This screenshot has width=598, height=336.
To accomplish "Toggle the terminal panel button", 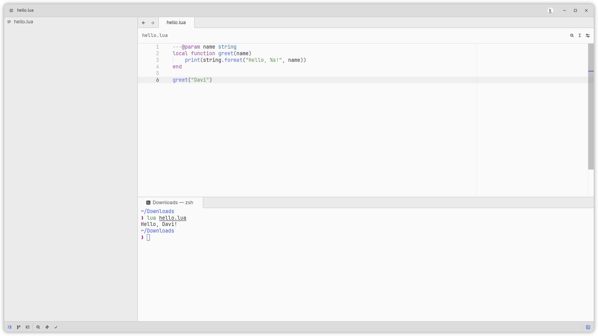I will (588, 327).
